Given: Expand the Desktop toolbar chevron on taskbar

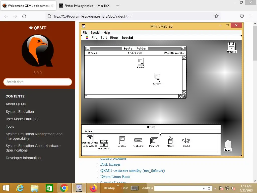Looking at the screenshot, I should [118, 185].
